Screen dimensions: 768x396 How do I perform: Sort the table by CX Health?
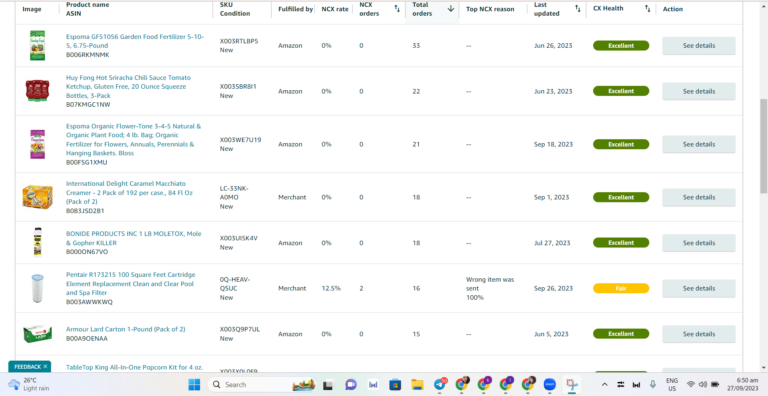click(648, 8)
